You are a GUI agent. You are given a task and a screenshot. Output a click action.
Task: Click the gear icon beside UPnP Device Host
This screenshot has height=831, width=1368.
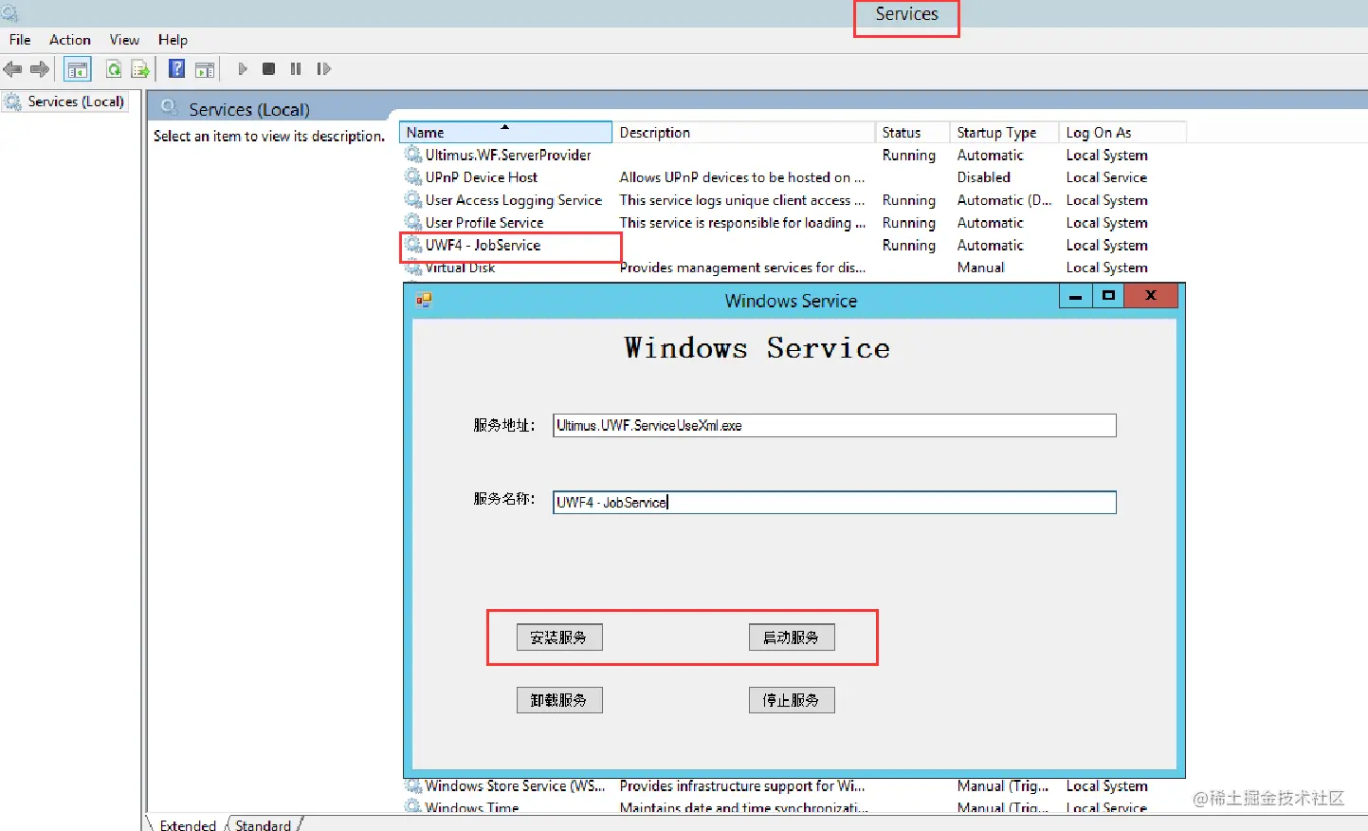tap(413, 177)
